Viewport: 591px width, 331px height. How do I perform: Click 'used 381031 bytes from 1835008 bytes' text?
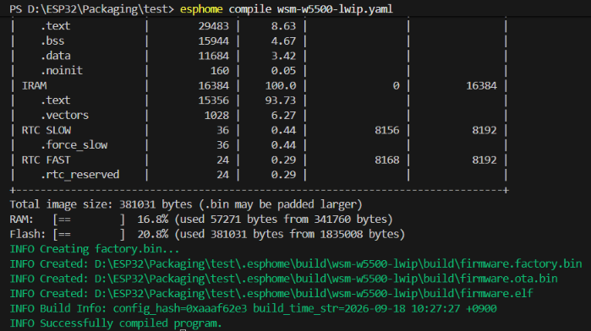point(289,234)
